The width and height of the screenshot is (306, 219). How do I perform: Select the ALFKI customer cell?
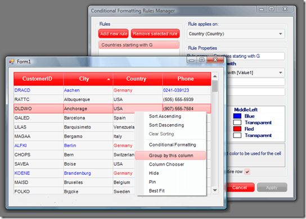pyautogui.click(x=38, y=145)
